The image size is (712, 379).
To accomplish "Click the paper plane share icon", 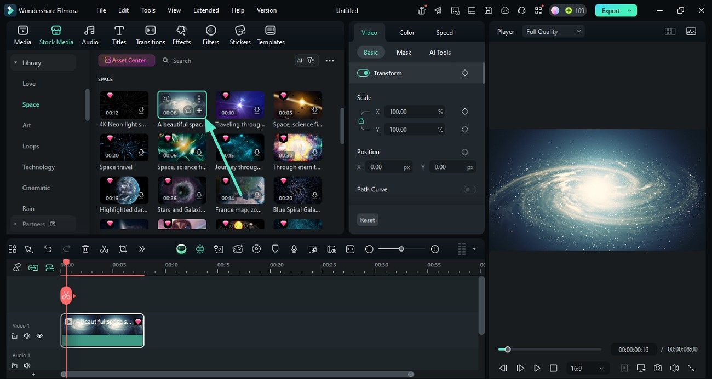I will pyautogui.click(x=438, y=10).
